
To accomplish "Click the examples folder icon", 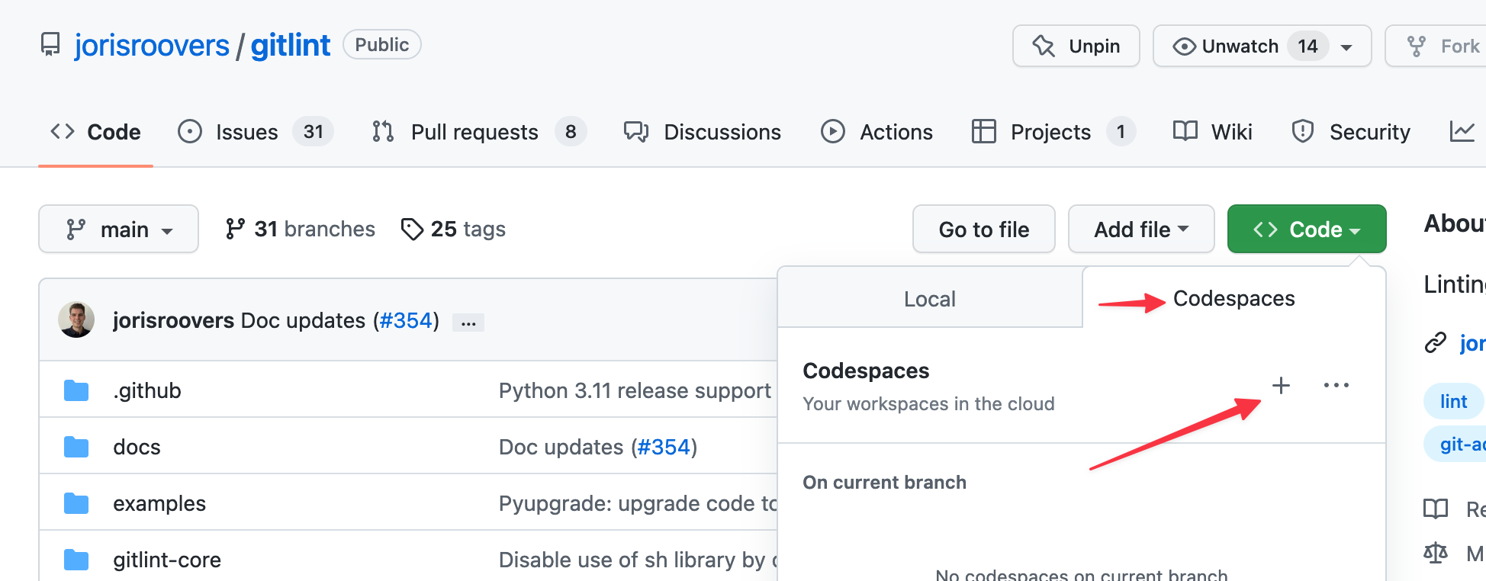I will (76, 503).
